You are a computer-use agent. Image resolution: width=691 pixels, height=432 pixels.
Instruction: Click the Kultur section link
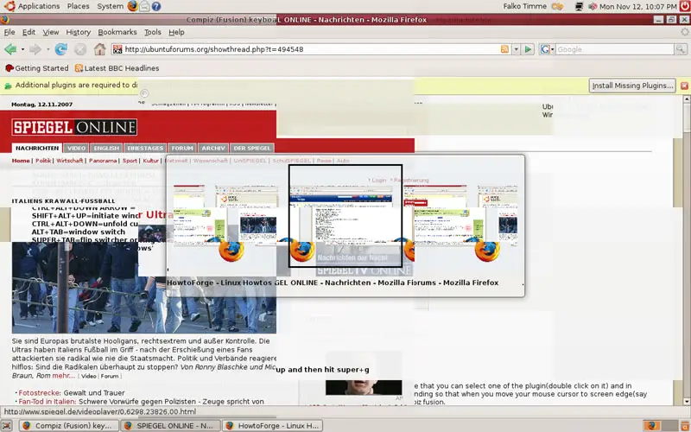tap(150, 161)
